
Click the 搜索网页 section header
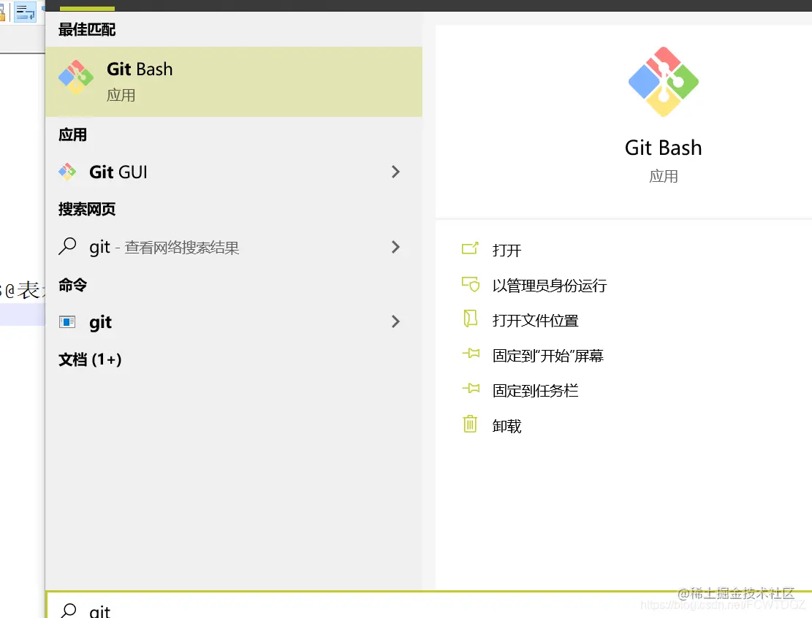pos(86,209)
